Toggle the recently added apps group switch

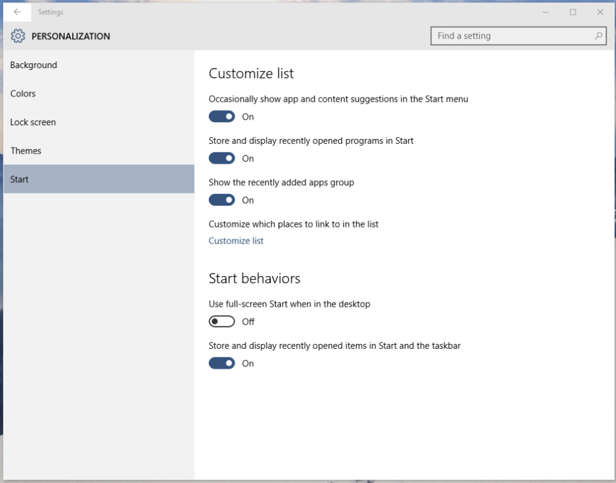pyautogui.click(x=222, y=200)
